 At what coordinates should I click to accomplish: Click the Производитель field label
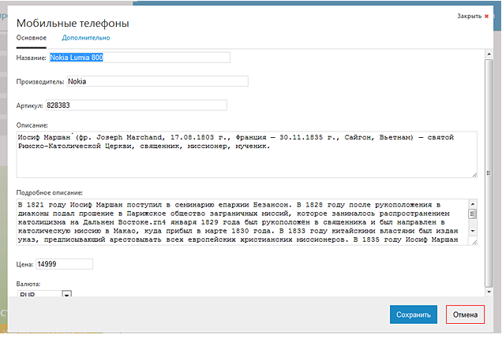click(40, 81)
